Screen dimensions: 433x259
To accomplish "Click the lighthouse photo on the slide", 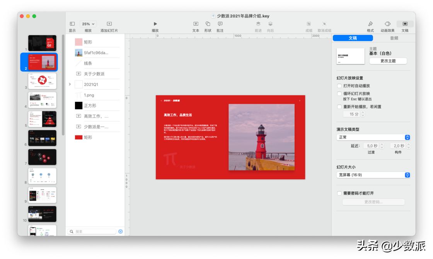I will [261, 137].
